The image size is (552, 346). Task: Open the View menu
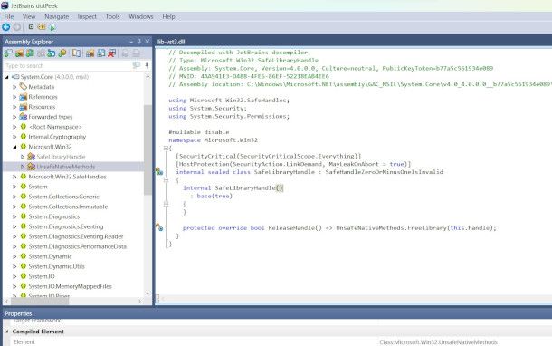pos(29,16)
